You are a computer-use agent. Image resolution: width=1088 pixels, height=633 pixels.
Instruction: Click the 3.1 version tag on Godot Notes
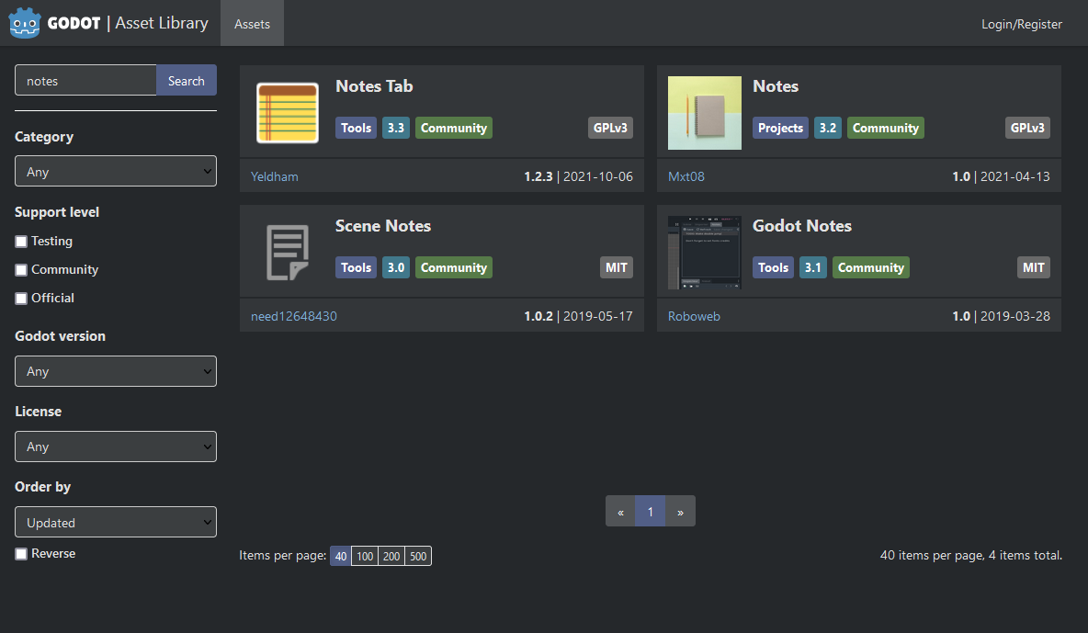pyautogui.click(x=812, y=267)
